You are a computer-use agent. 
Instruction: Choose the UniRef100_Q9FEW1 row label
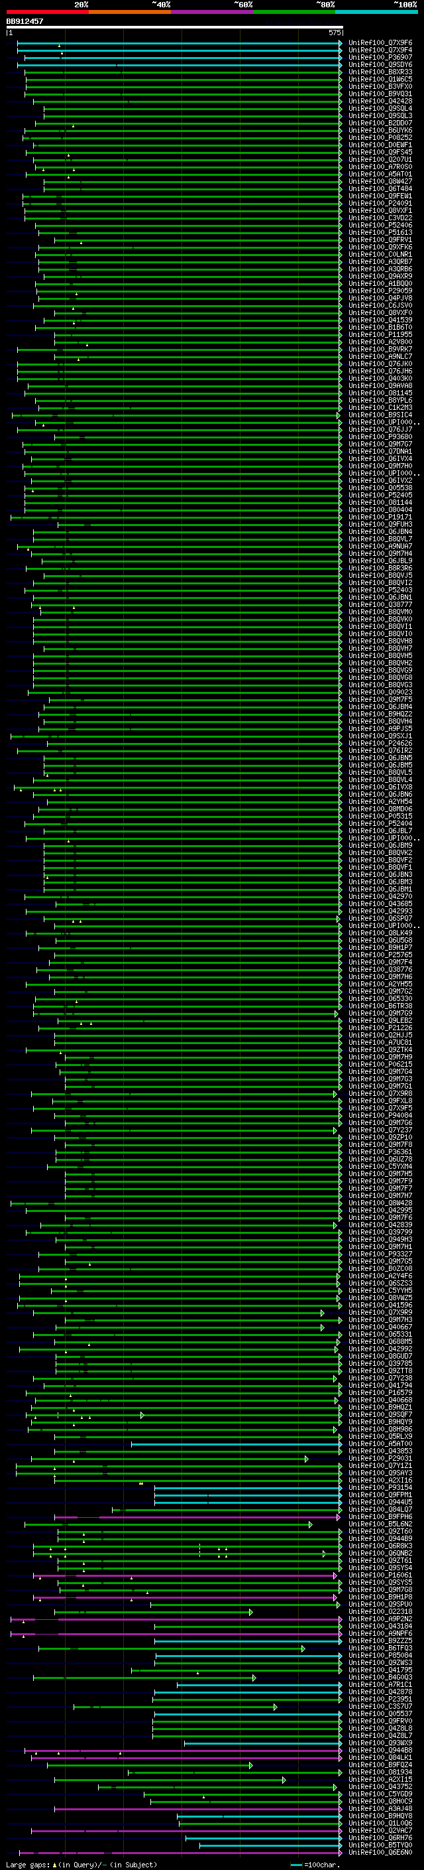click(380, 196)
